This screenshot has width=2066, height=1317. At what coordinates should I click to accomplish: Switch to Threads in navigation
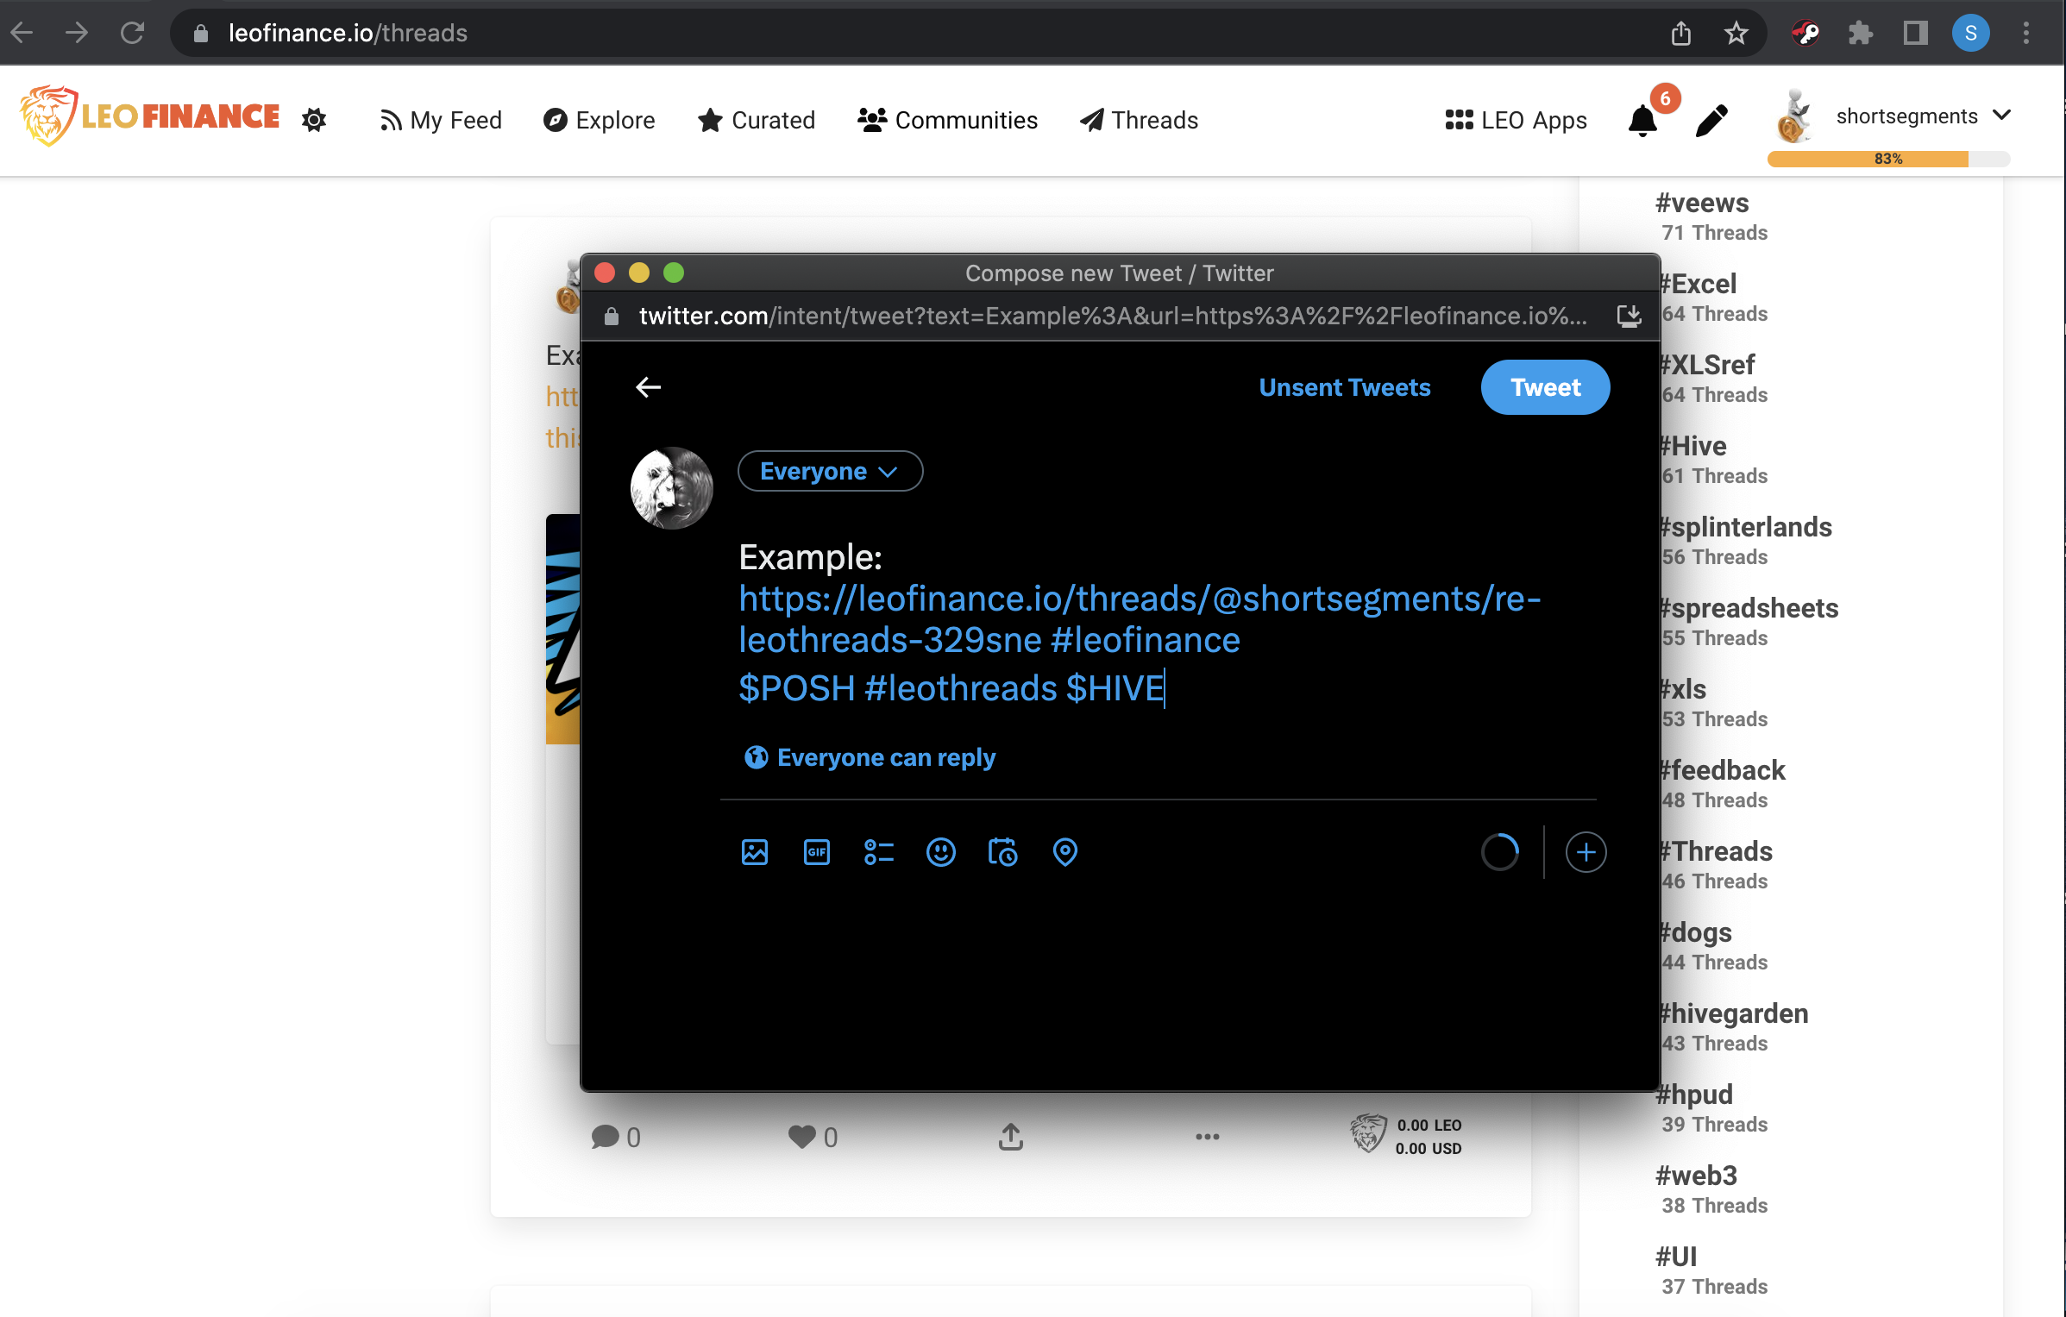[x=1139, y=120]
